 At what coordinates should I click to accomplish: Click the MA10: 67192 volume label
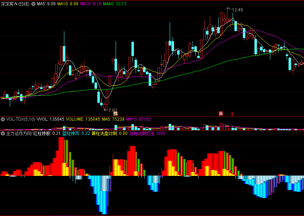click(x=138, y=119)
